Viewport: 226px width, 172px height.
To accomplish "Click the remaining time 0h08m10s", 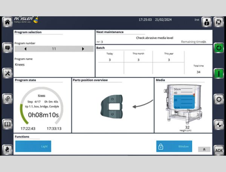I will 43,115.
